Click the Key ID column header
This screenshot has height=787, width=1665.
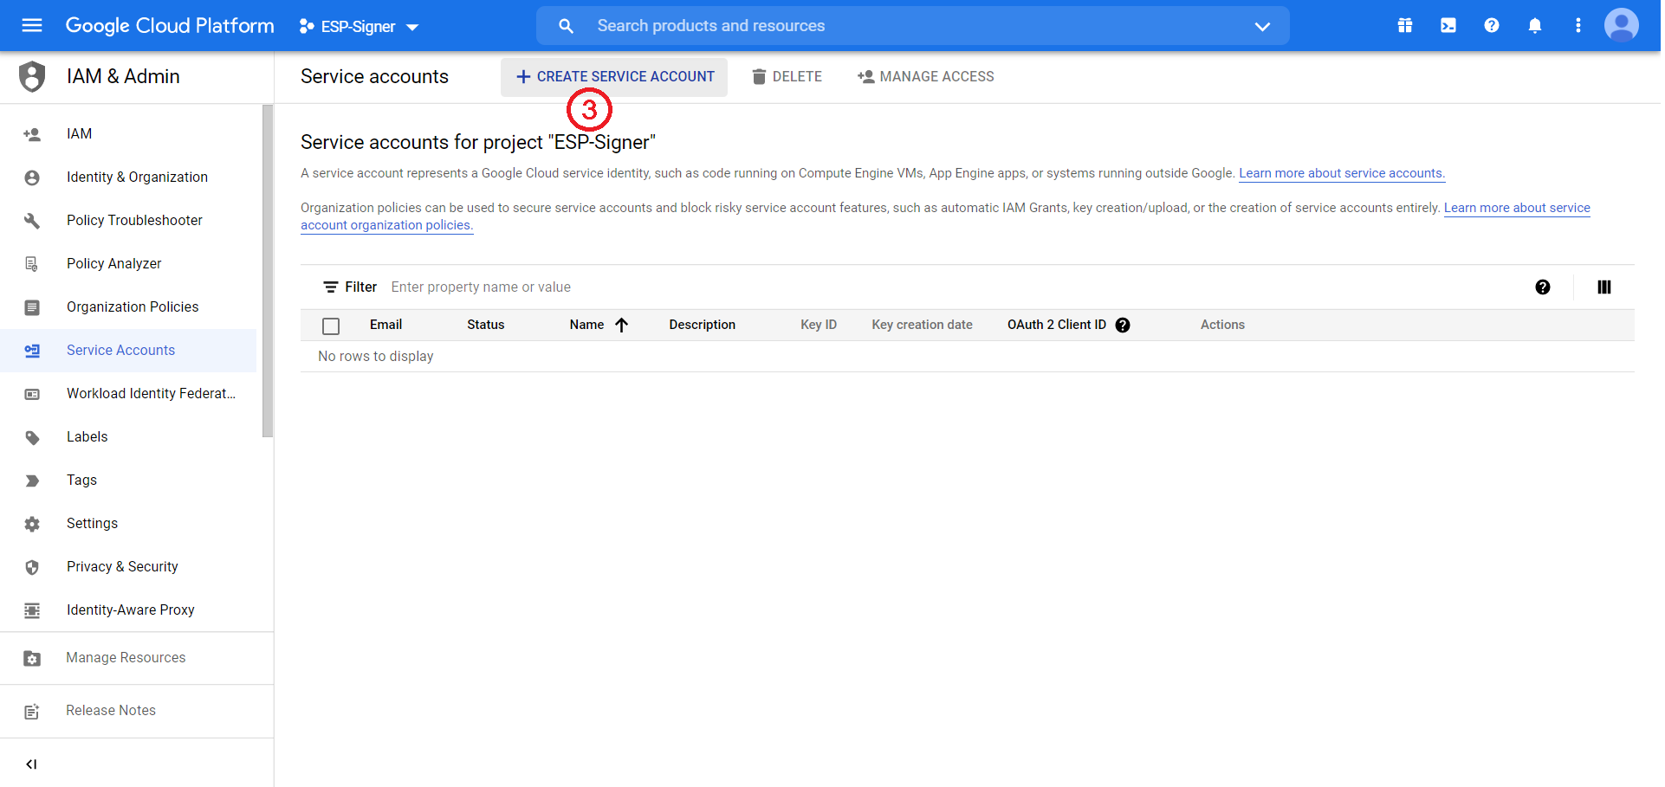tap(819, 325)
